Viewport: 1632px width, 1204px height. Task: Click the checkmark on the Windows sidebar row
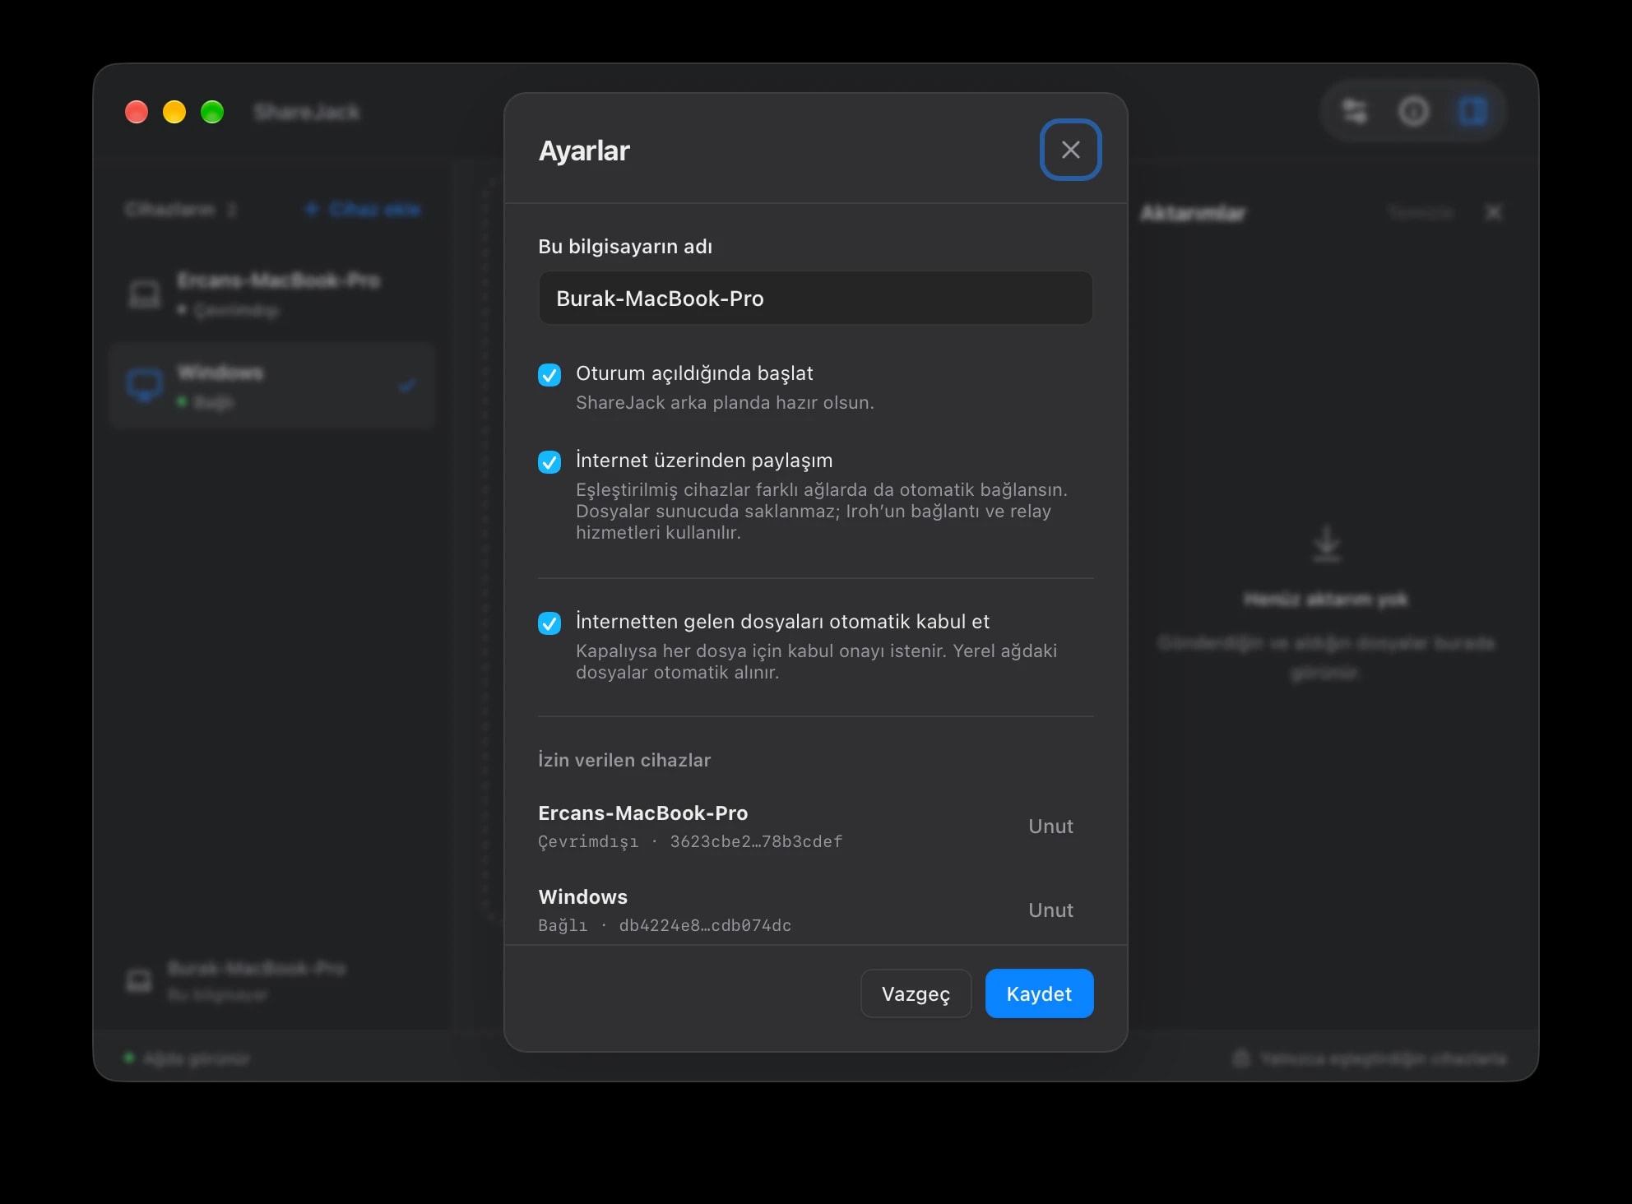click(x=406, y=385)
